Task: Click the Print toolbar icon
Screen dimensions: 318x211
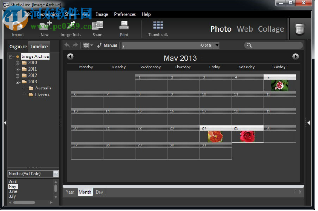Action: click(124, 28)
